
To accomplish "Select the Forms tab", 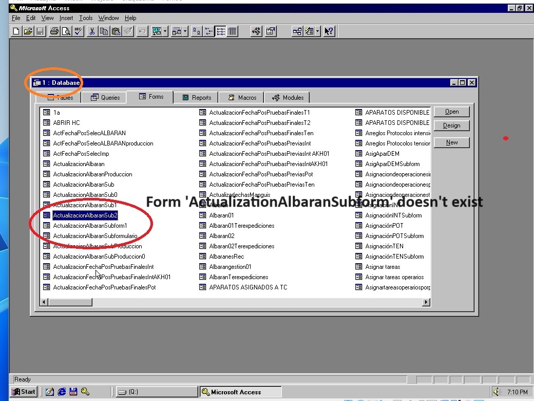I will click(150, 97).
